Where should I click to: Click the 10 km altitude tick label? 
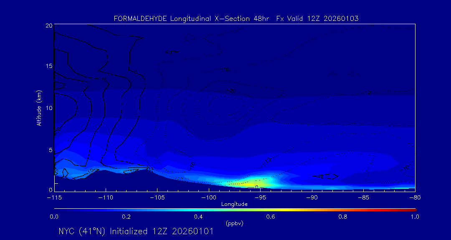coord(48,108)
